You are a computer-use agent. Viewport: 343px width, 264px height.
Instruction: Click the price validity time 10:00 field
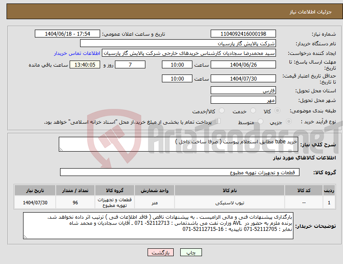(x=177, y=78)
